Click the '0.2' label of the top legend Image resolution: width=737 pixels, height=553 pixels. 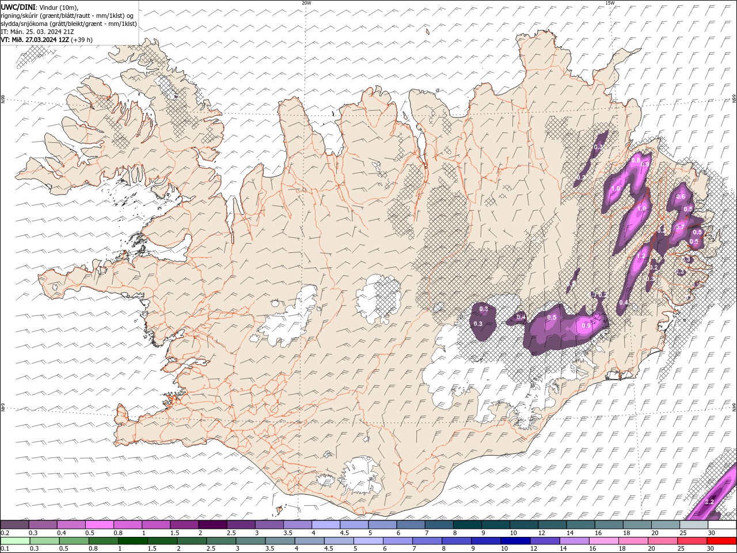[4, 533]
